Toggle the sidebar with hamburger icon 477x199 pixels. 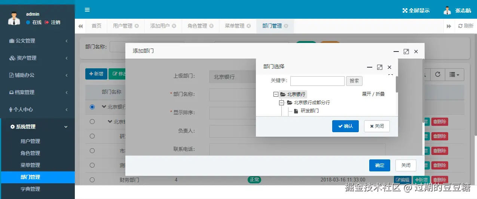click(x=87, y=10)
